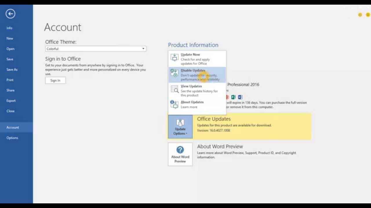371x208 pixels.
Task: Click the blue Word product icon
Action: coord(240,97)
